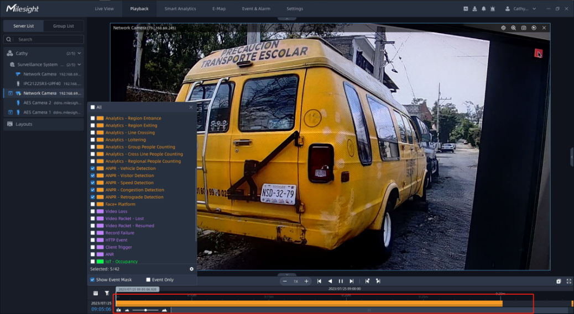
Task: Click the device Search field
Action: pos(44,39)
